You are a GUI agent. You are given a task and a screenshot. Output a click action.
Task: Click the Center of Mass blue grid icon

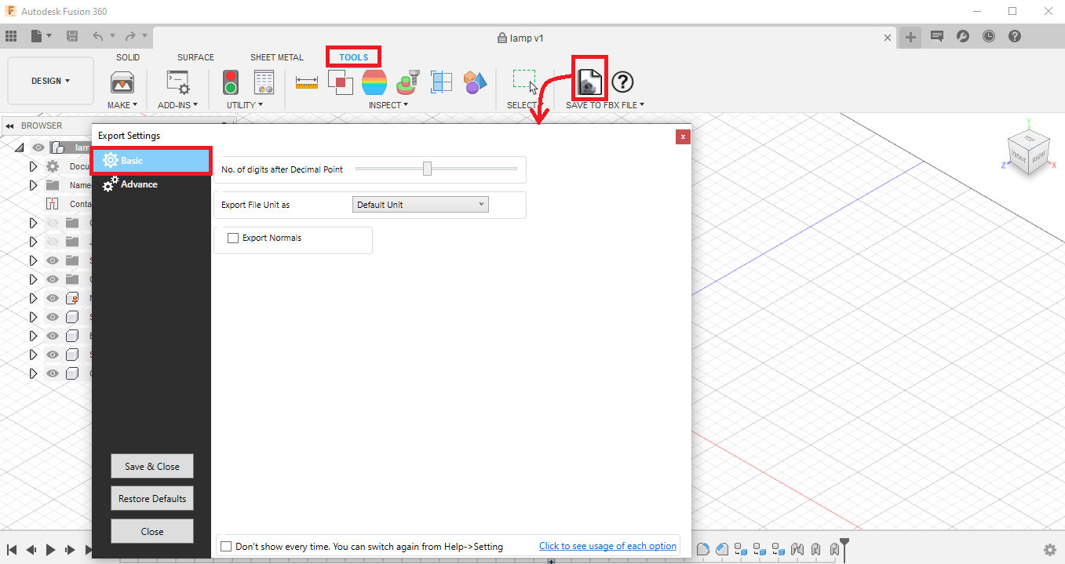coord(442,82)
